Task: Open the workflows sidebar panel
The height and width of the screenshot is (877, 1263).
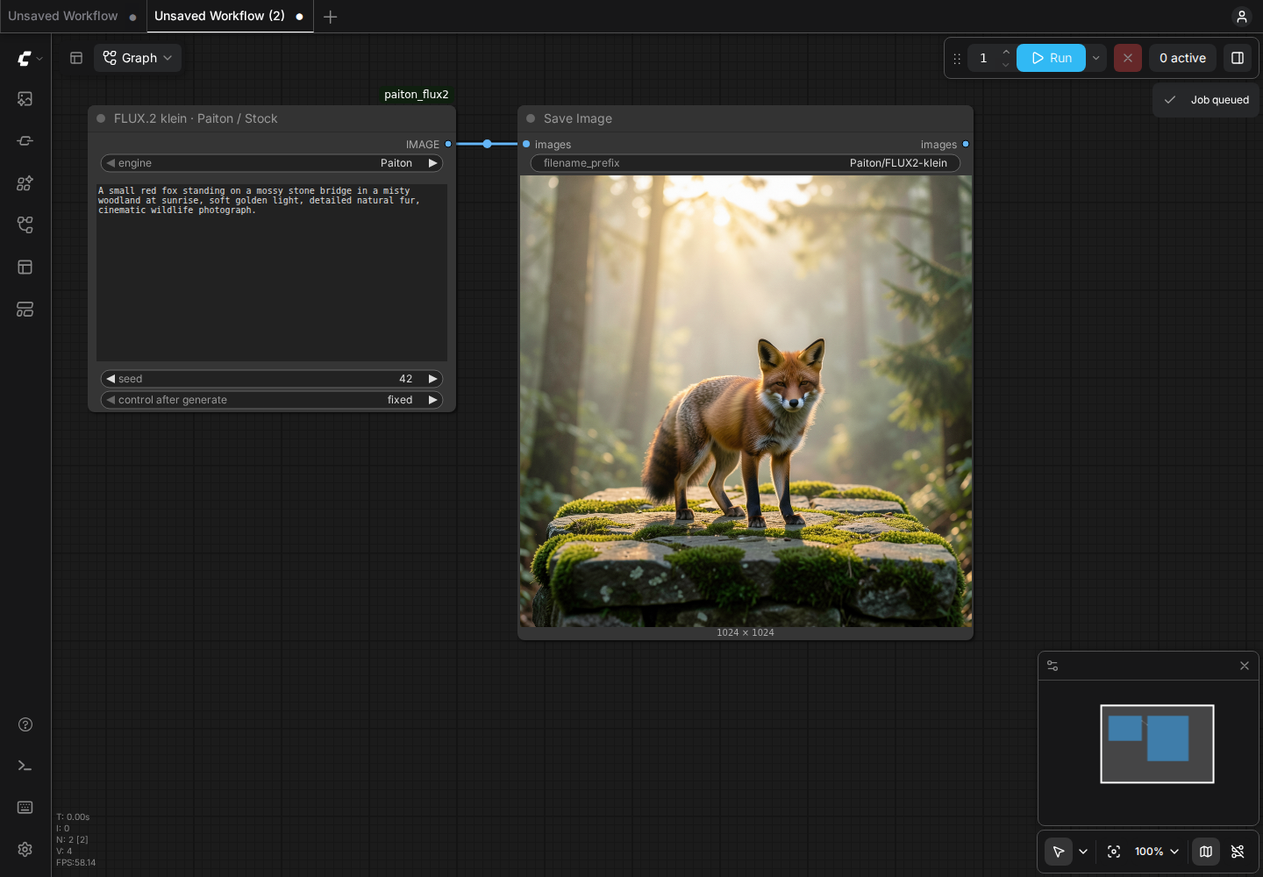Action: 25,225
